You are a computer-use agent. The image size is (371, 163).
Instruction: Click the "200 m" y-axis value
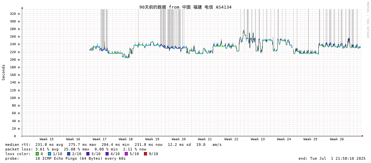(x=15, y=59)
